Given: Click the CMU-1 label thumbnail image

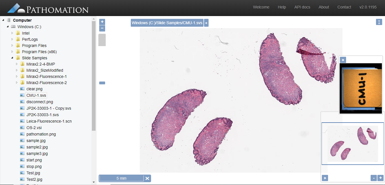Looking at the screenshot, I should click(x=360, y=88).
